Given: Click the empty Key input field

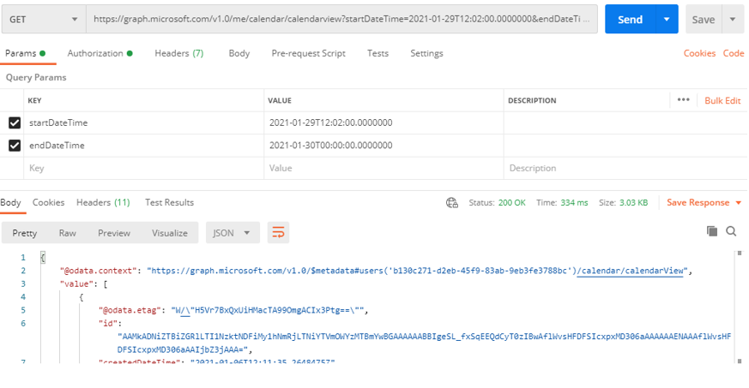Looking at the screenshot, I should tap(143, 168).
